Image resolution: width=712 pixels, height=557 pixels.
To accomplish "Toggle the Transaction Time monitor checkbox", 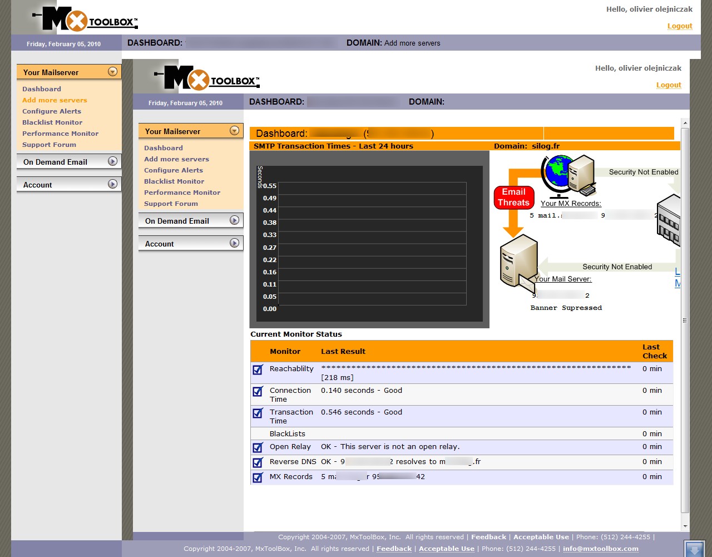I will click(258, 413).
